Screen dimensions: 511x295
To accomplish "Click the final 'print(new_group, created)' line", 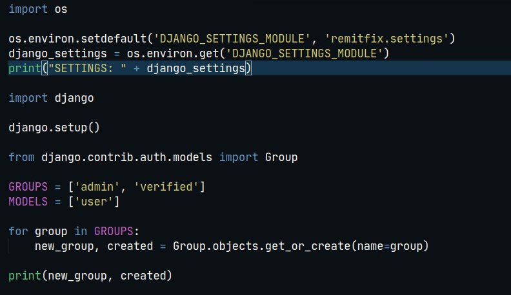I will click(90, 276).
